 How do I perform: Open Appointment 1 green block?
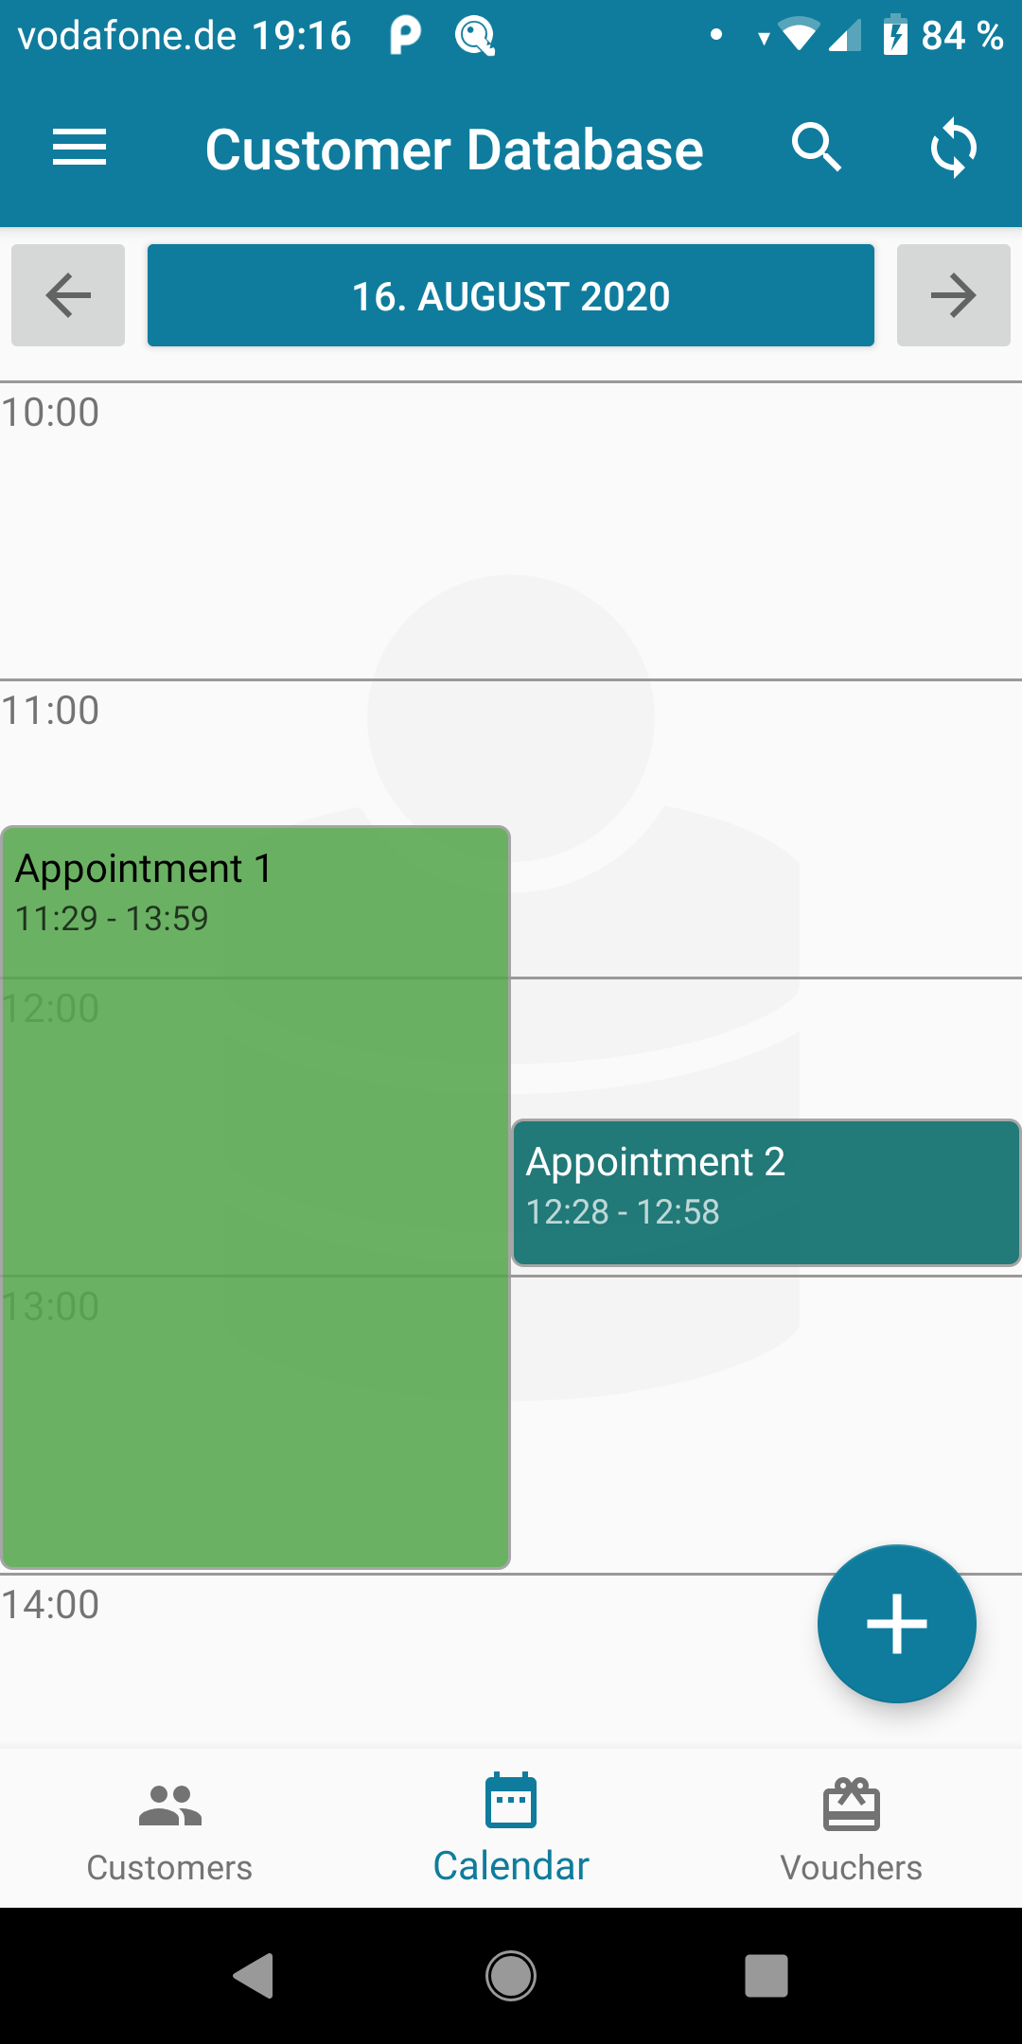click(255, 1197)
